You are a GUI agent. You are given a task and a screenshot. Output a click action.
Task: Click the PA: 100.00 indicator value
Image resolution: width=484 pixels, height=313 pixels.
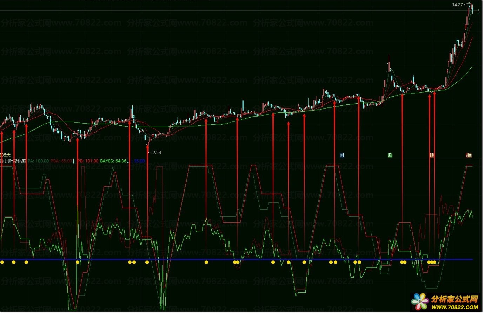tap(38, 161)
